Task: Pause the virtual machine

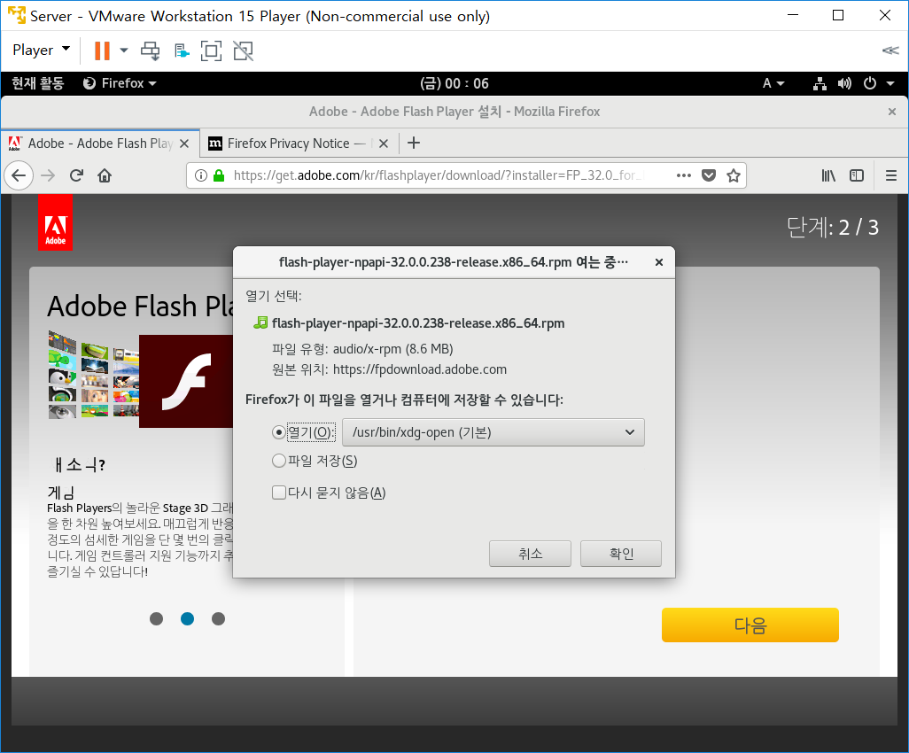Action: click(102, 51)
